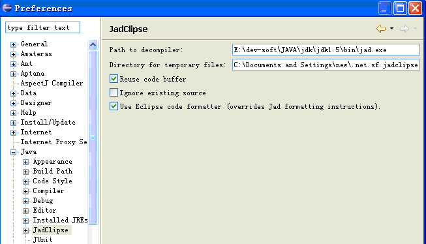
Task: Select Install/Update in the tree
Action: [48, 122]
